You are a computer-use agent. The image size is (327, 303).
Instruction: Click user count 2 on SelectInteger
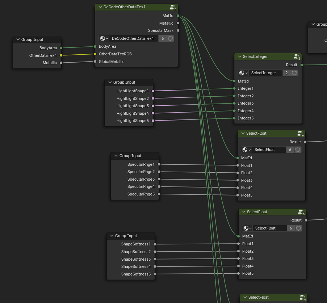(286, 73)
